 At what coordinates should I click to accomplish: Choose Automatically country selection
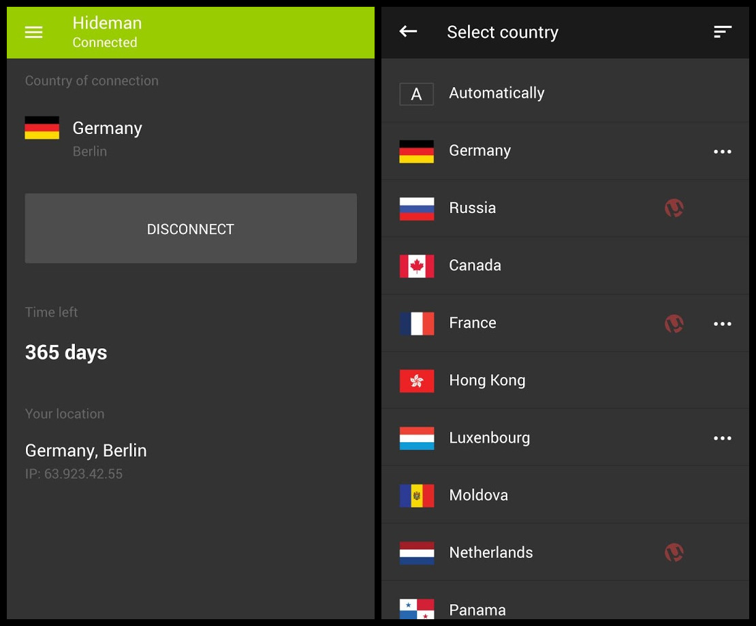pyautogui.click(x=565, y=93)
